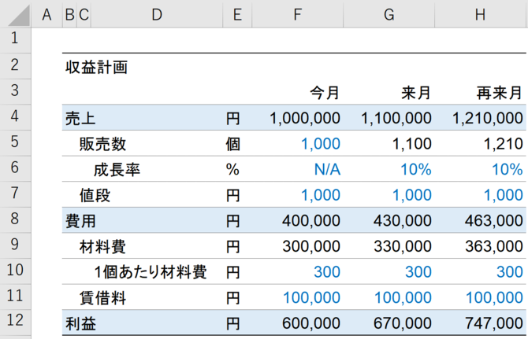Select the 1,100 sales count cell
528x339 pixels.
[x=389, y=143]
